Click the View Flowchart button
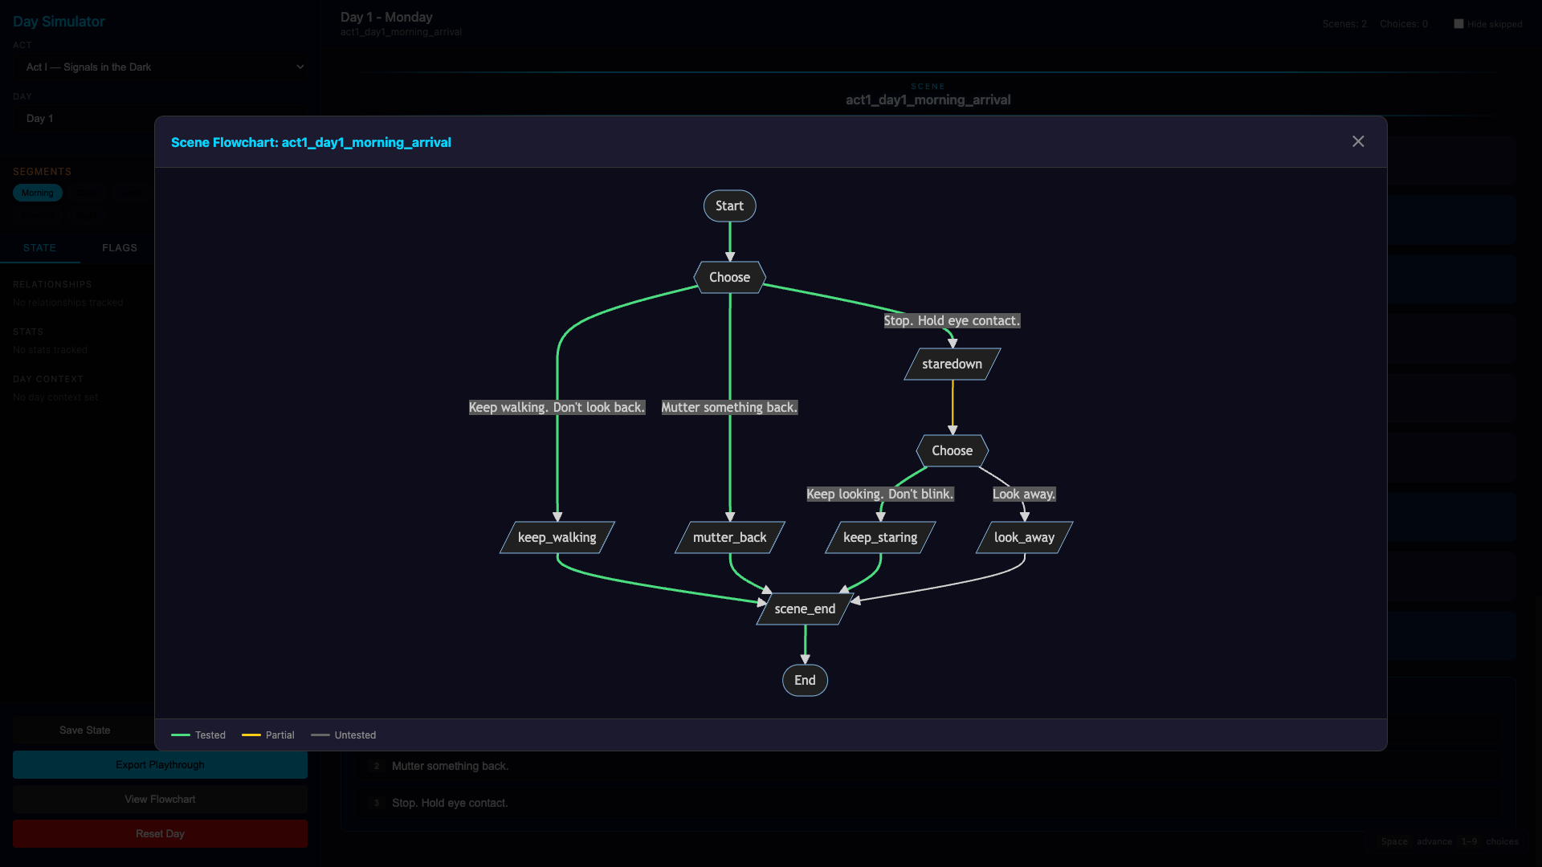This screenshot has height=867, width=1542. (160, 800)
